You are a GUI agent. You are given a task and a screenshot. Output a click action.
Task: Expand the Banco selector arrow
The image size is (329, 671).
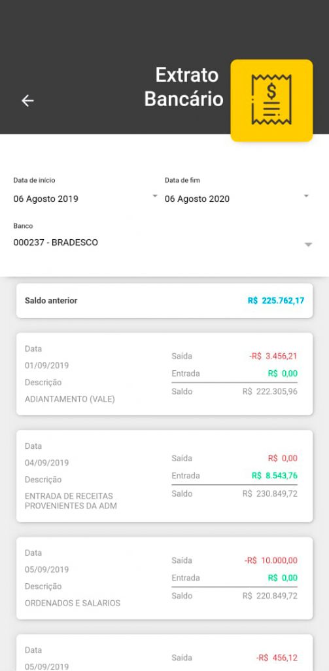click(x=308, y=244)
